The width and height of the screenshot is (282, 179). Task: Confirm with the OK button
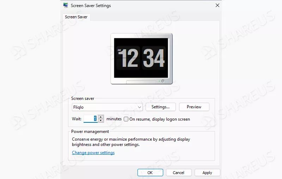click(x=150, y=173)
